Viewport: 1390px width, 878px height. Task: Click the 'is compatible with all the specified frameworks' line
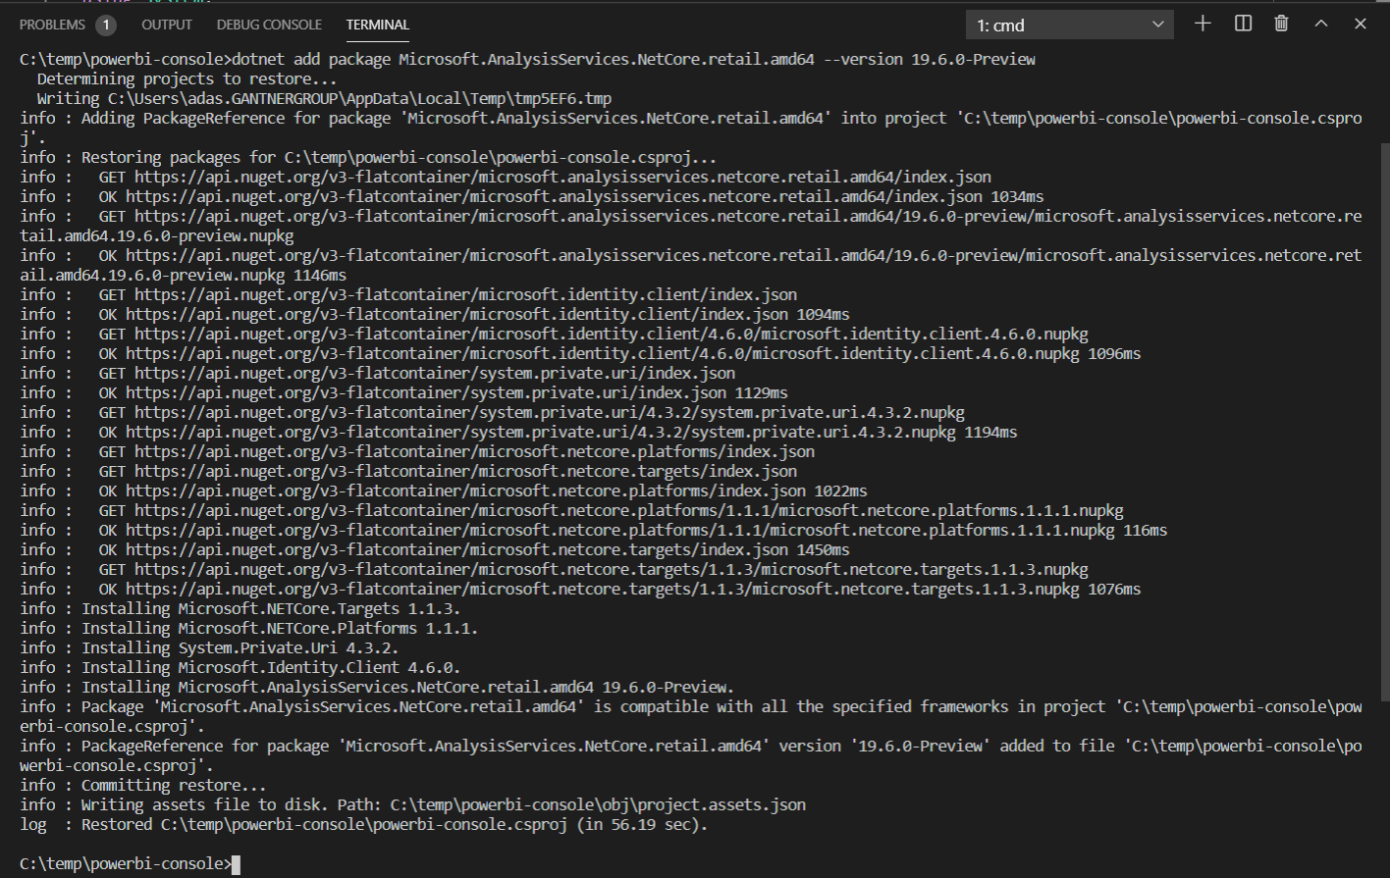tap(691, 717)
